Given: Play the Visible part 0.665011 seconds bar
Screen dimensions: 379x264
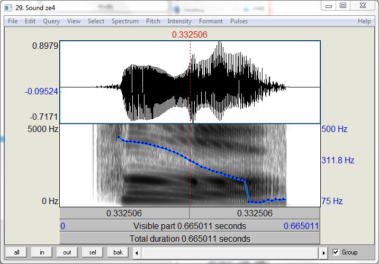Looking at the screenshot, I should [189, 226].
